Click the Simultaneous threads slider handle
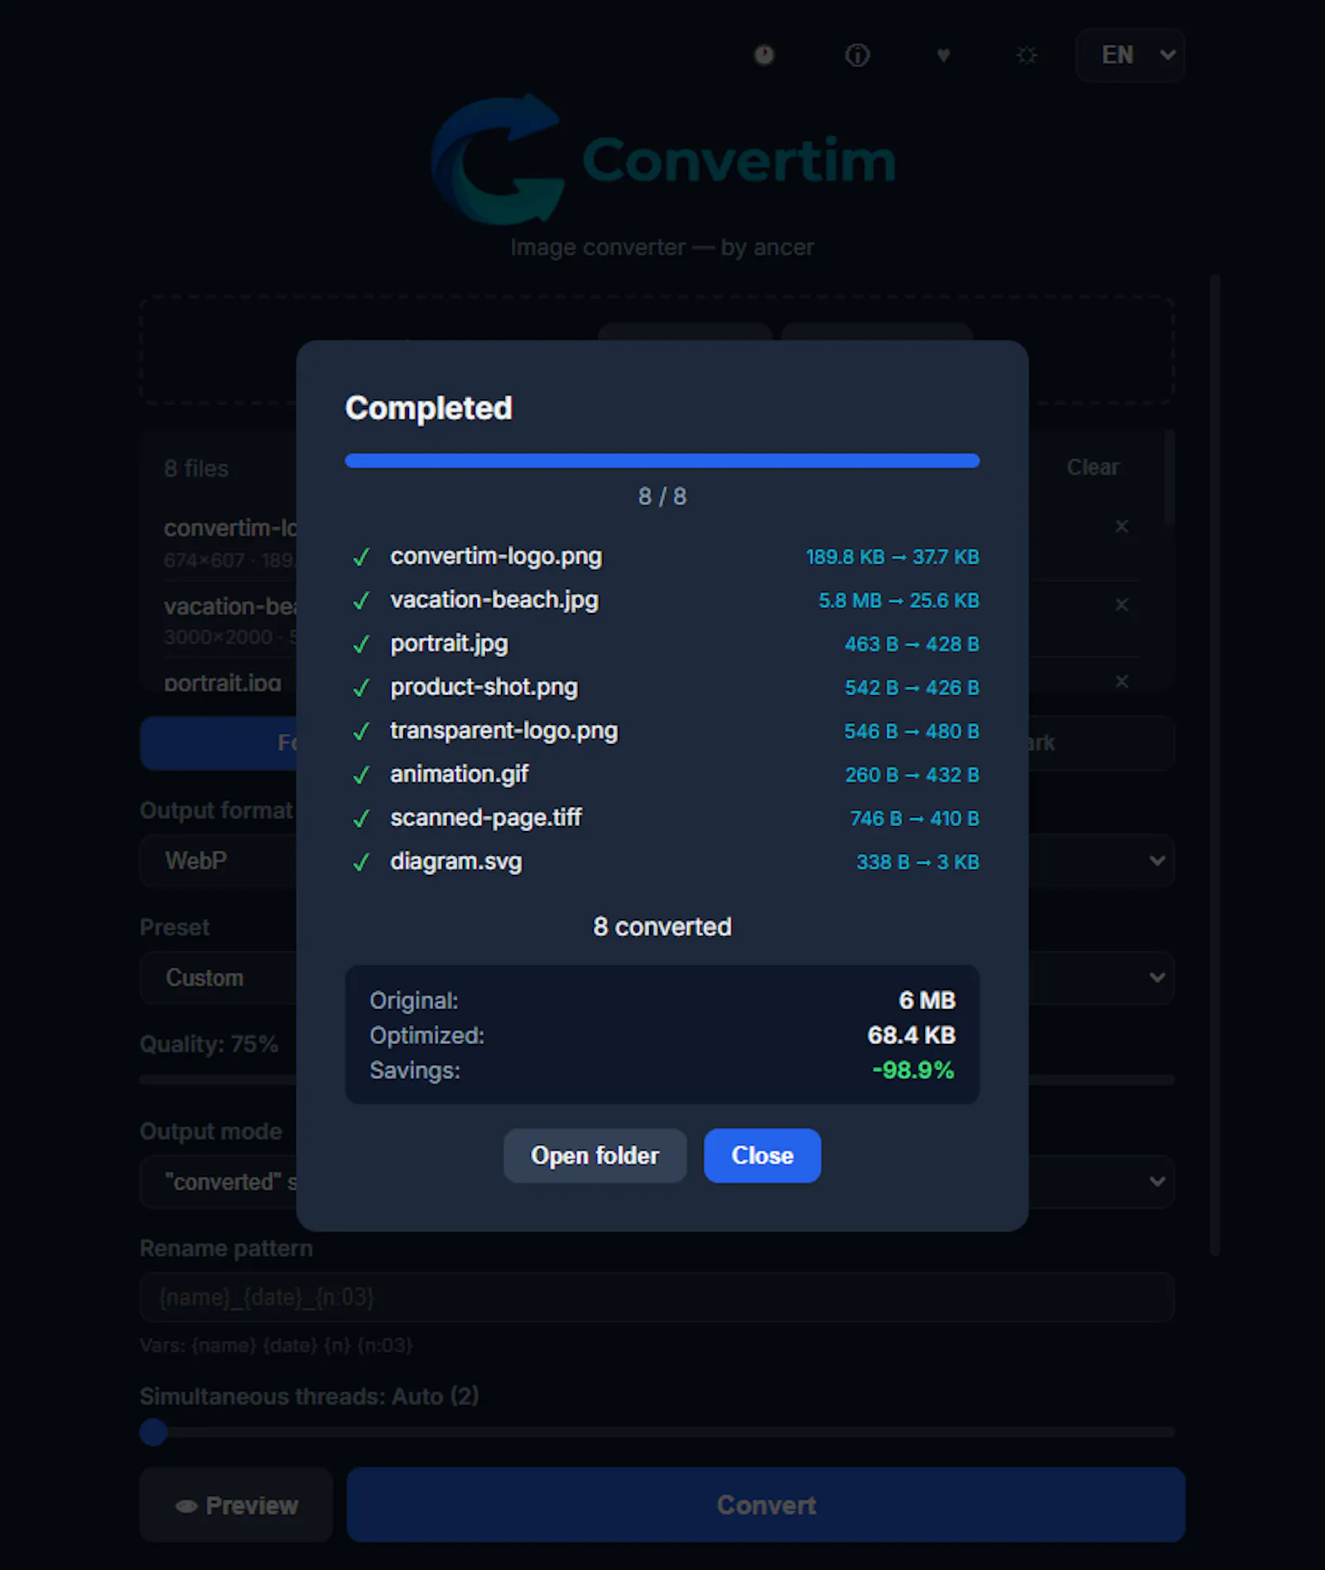Viewport: 1325px width, 1570px height. pyautogui.click(x=153, y=1432)
